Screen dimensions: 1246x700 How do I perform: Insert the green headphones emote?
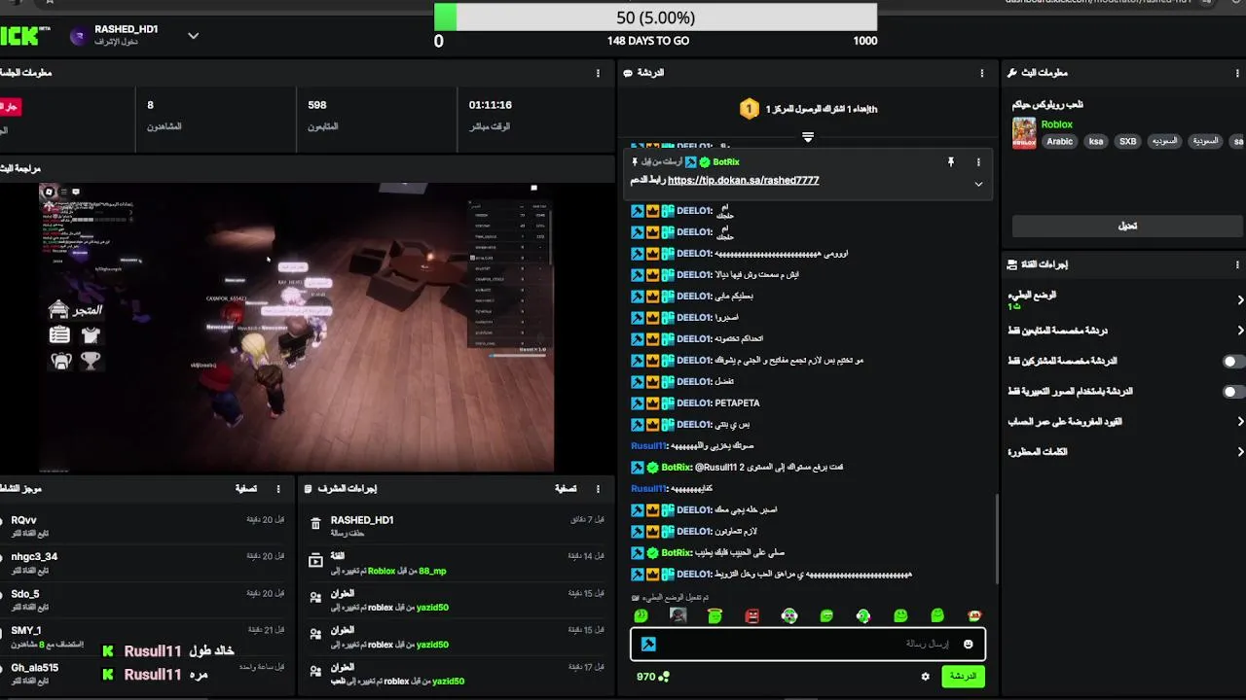(x=863, y=615)
